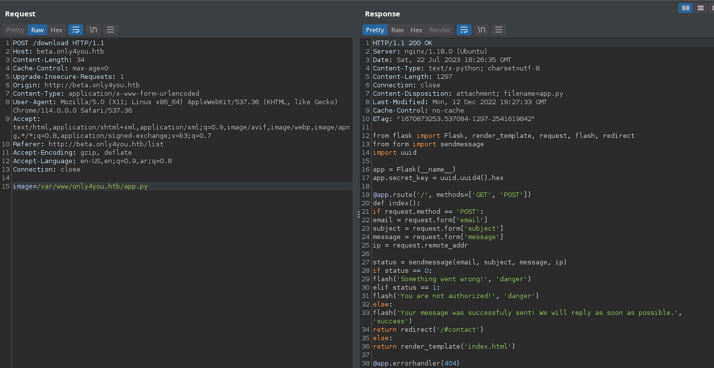The height and width of the screenshot is (368, 714).
Task: Click the 'Host: beta.only4you.htb' header
Action: coord(59,52)
